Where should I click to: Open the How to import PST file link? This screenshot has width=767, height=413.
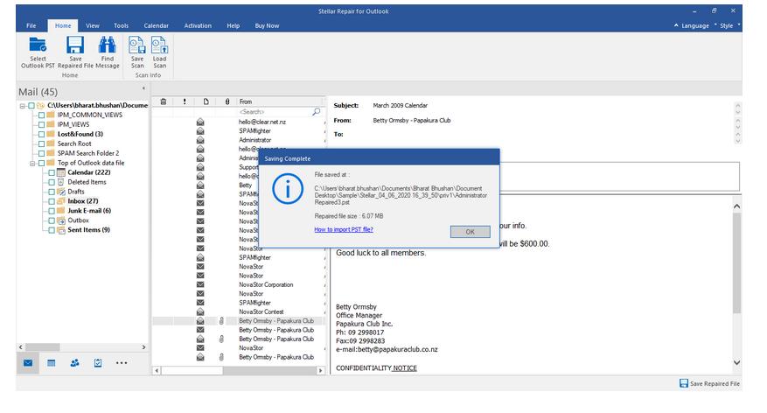tap(344, 229)
